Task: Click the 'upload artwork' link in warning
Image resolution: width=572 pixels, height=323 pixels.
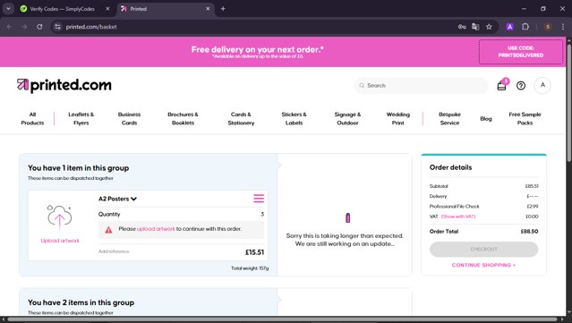Action: coord(156,229)
